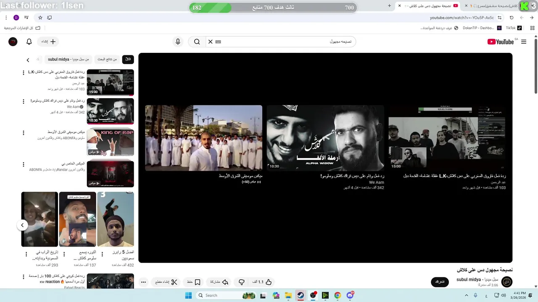Open the all-bookmarks folder كل الإشارات المرجعية

(x=22, y=28)
